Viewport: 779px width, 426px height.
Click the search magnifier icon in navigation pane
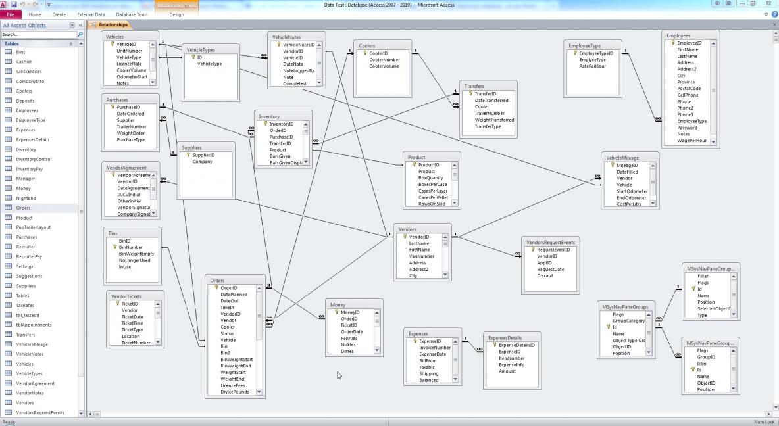coord(80,34)
